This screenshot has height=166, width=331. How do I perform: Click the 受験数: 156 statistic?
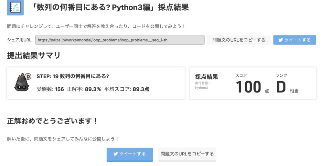50,89
